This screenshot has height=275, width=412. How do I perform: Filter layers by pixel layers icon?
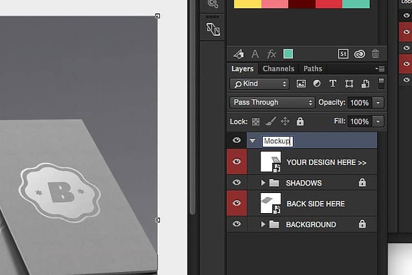tap(301, 84)
